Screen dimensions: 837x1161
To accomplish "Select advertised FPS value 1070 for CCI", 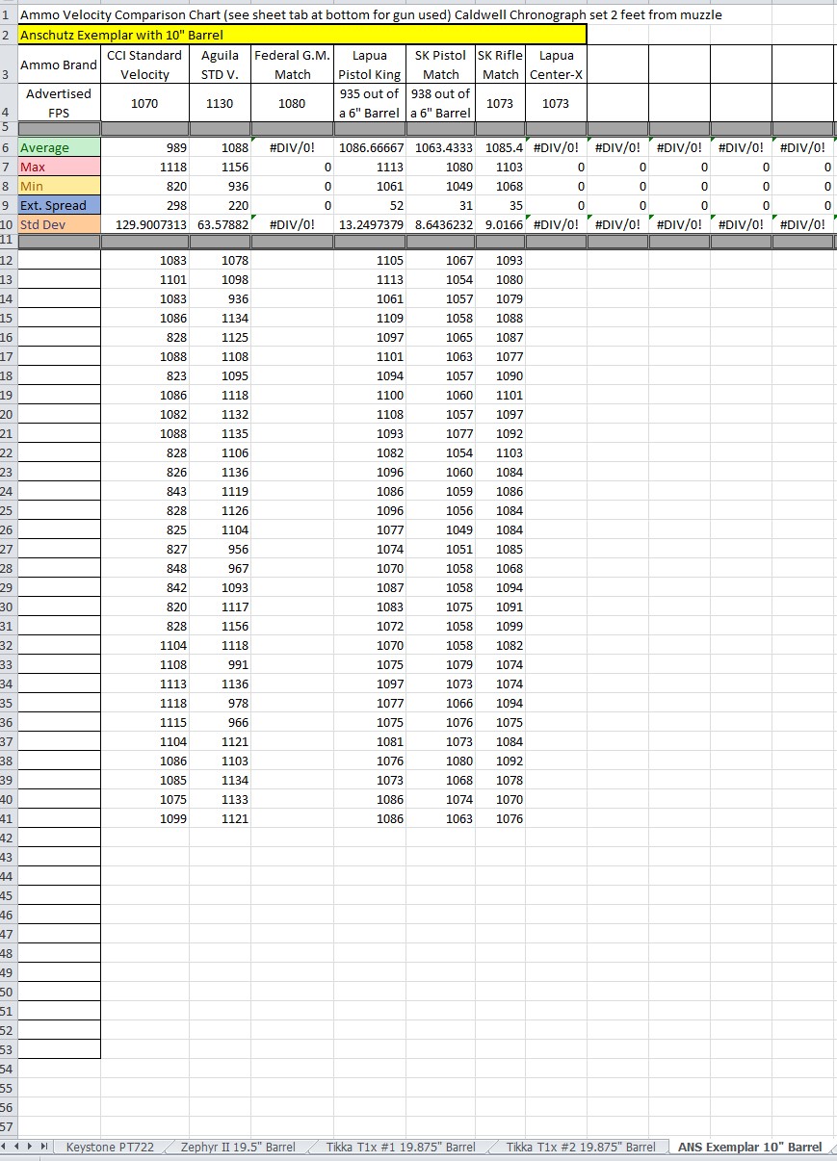I will click(144, 103).
